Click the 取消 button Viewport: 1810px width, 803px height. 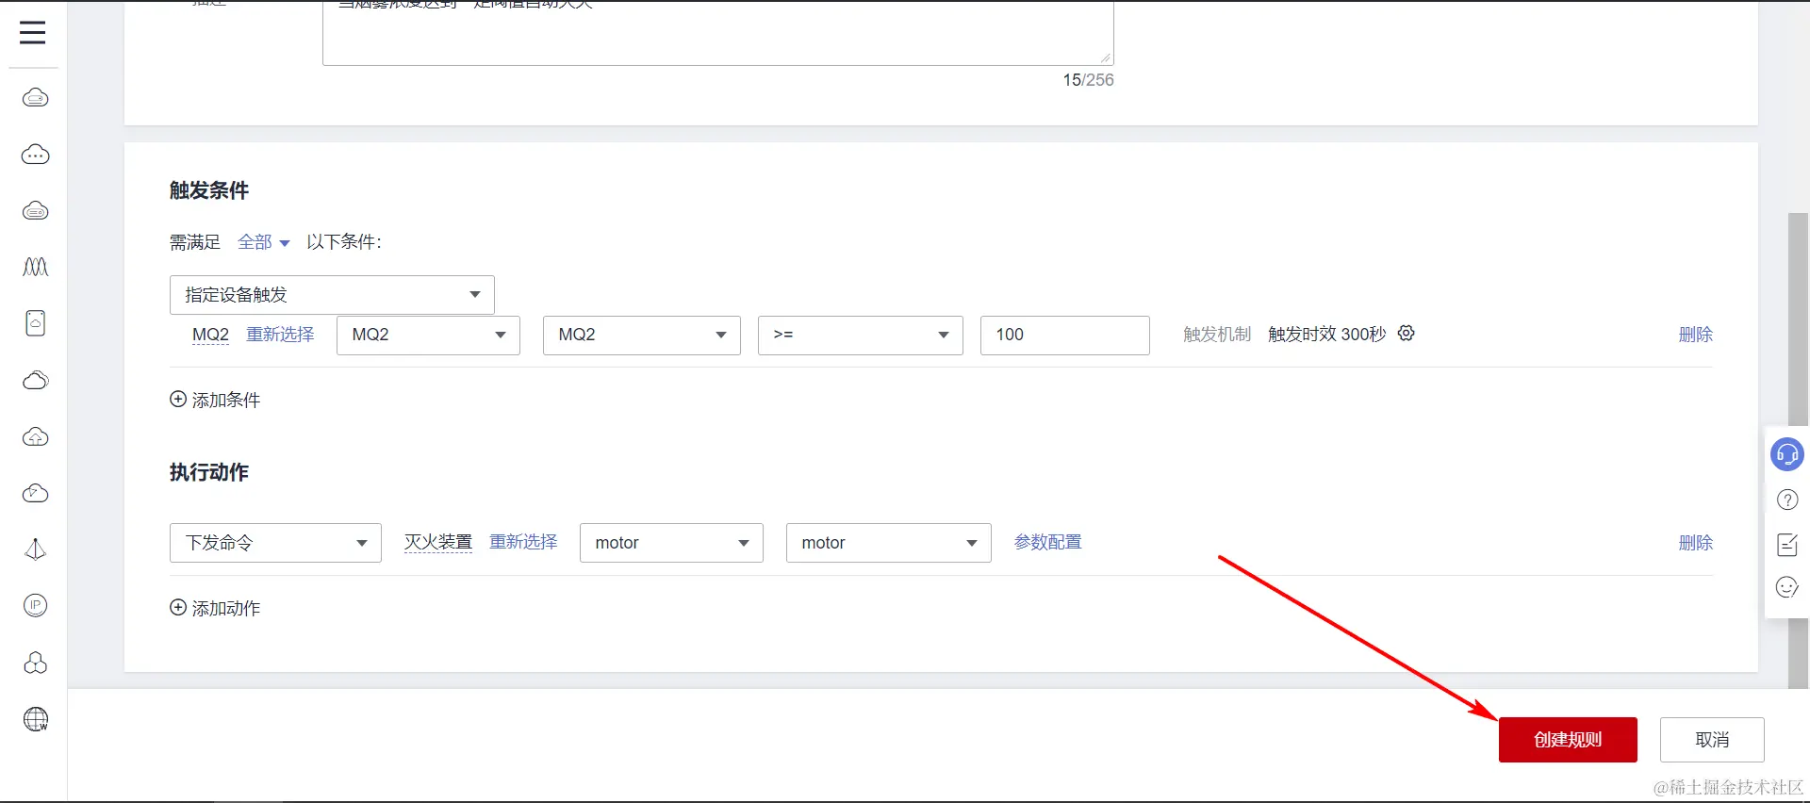point(1712,740)
